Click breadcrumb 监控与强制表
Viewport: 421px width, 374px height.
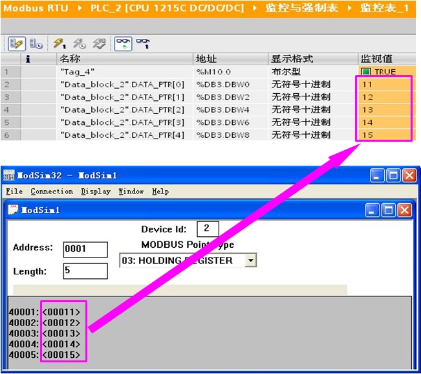pyautogui.click(x=301, y=8)
